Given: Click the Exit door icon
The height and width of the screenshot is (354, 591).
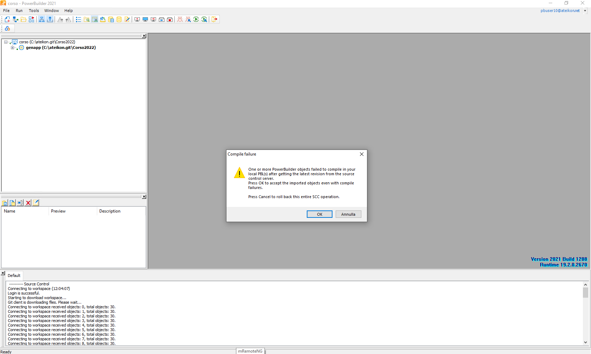Looking at the screenshot, I should (x=214, y=19).
